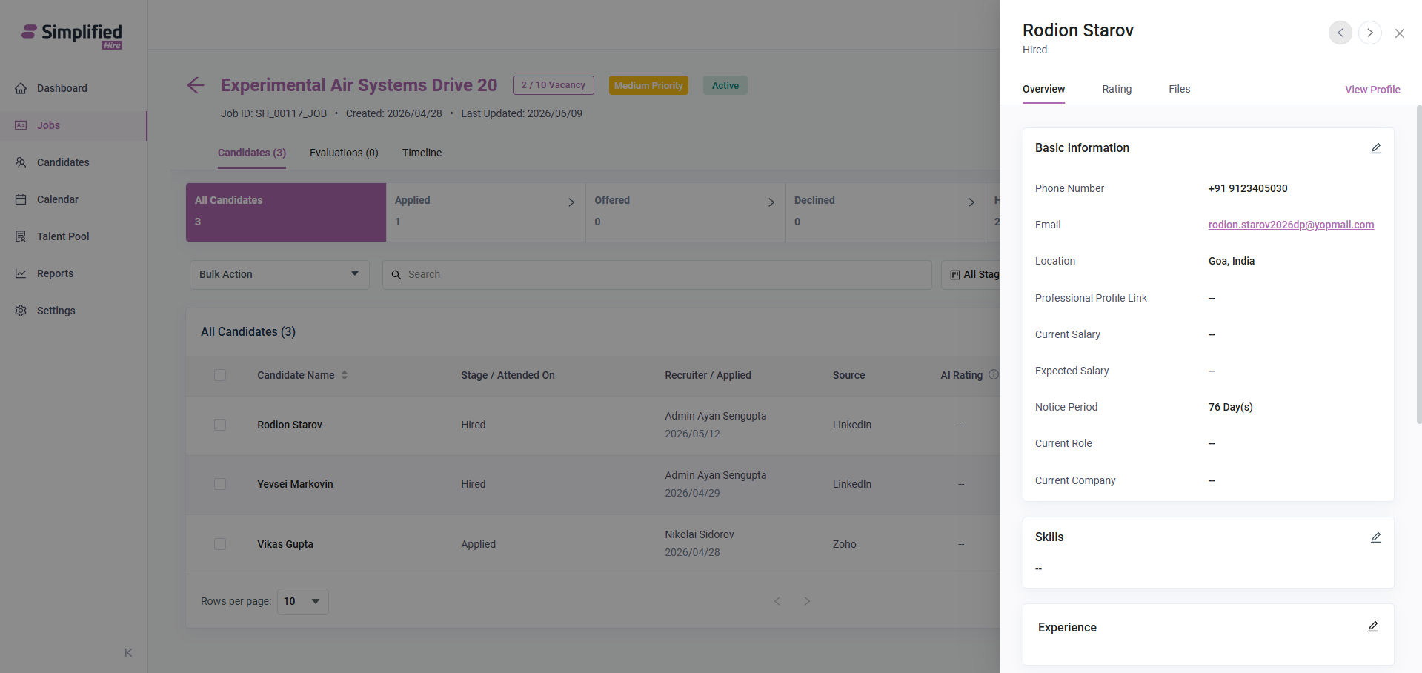Edit Basic Information with pencil icon

tap(1375, 148)
